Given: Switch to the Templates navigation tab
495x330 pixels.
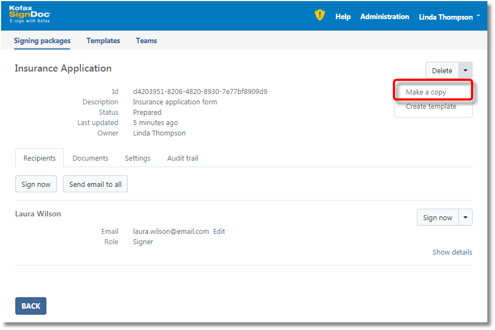Looking at the screenshot, I should pos(103,40).
